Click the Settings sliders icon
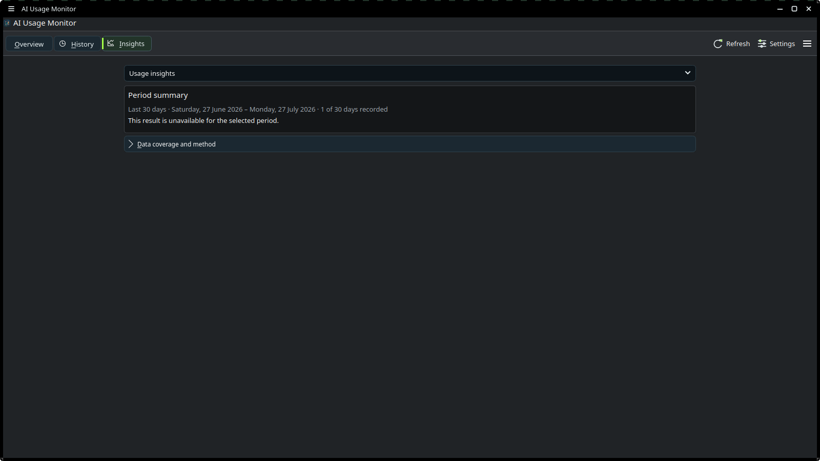The width and height of the screenshot is (820, 461). coord(762,44)
